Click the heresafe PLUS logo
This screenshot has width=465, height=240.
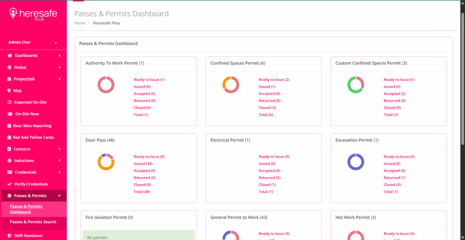click(33, 15)
